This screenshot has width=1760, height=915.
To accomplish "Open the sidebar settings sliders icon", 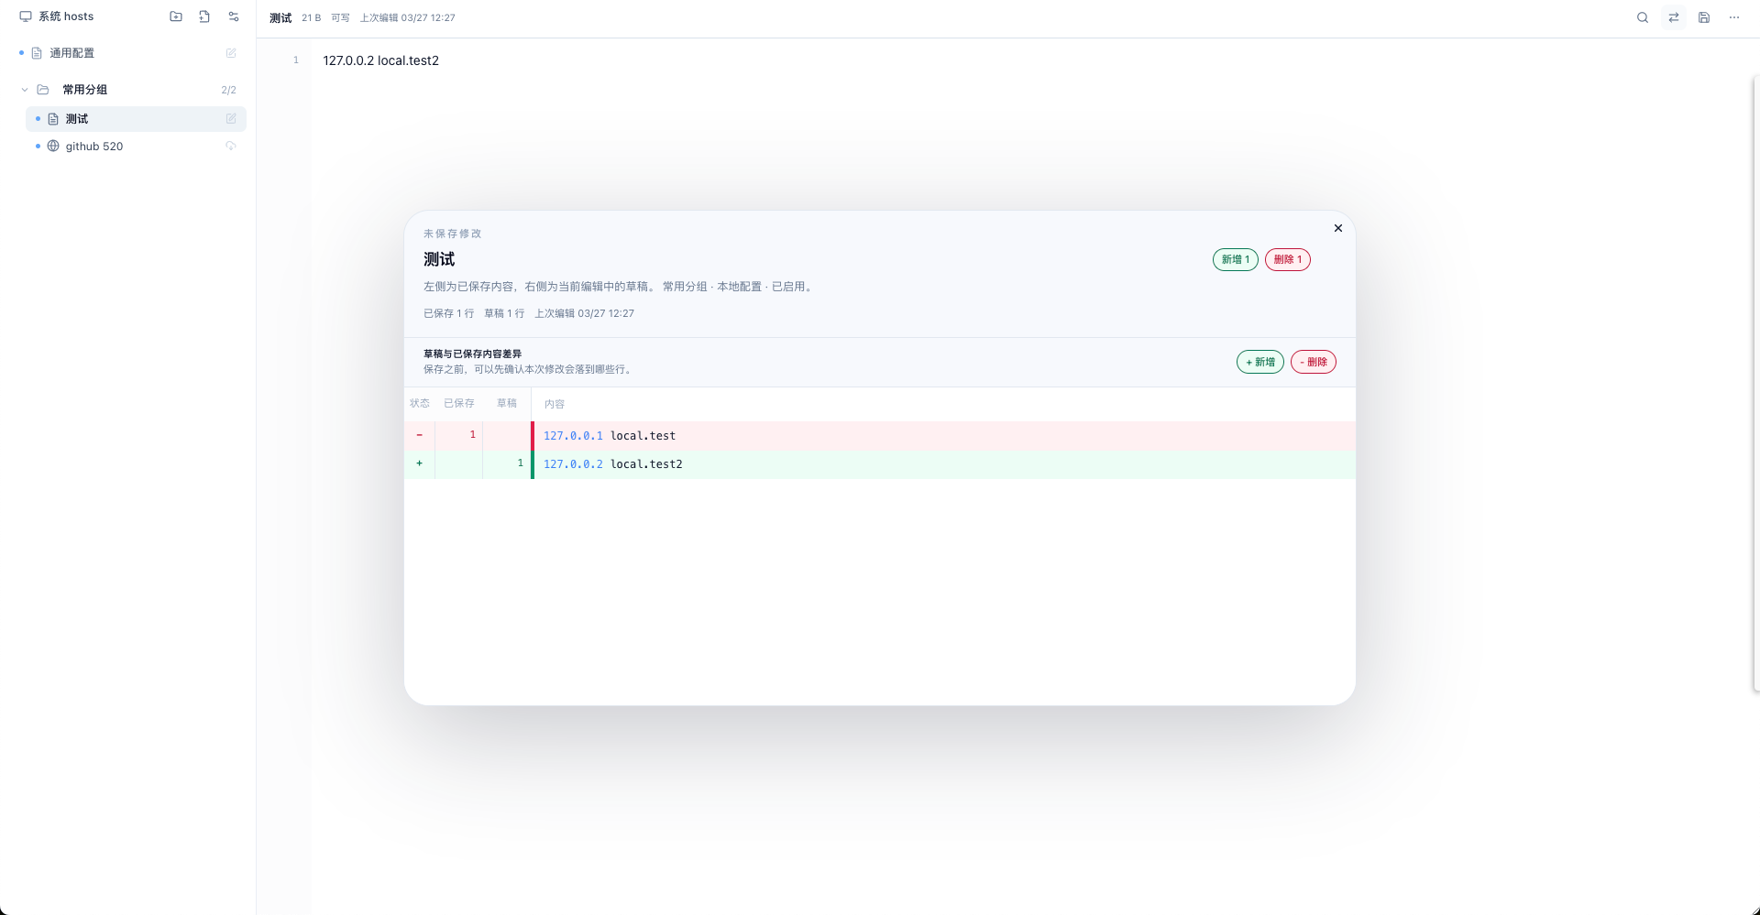I will (x=234, y=16).
